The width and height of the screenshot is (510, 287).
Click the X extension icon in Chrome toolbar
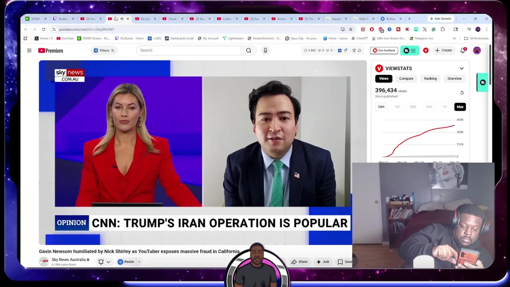(x=425, y=29)
